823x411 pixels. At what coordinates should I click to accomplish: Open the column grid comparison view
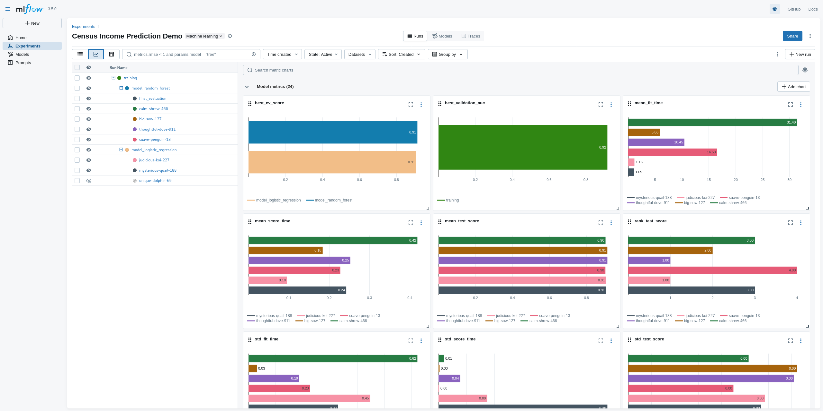tap(112, 54)
